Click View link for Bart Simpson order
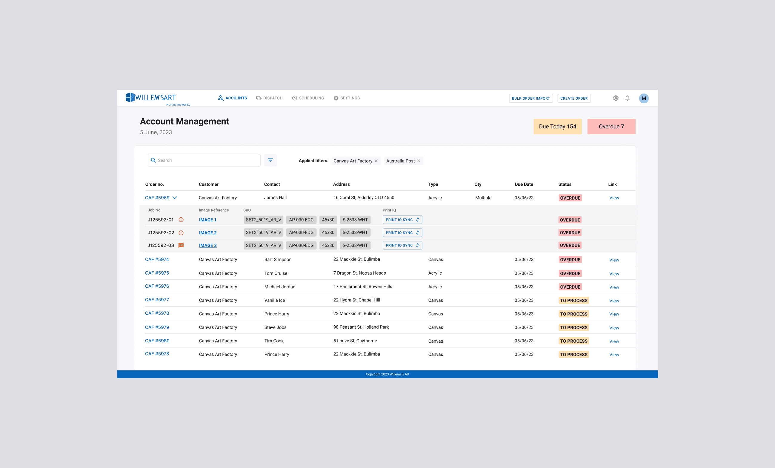This screenshot has height=468, width=775. pyautogui.click(x=614, y=260)
